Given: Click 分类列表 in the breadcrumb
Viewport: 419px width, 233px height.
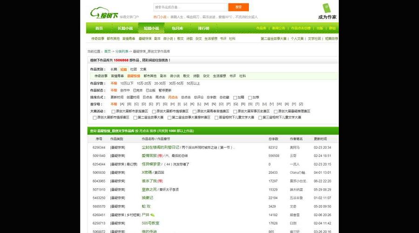Looking at the screenshot, I should pos(122,51).
